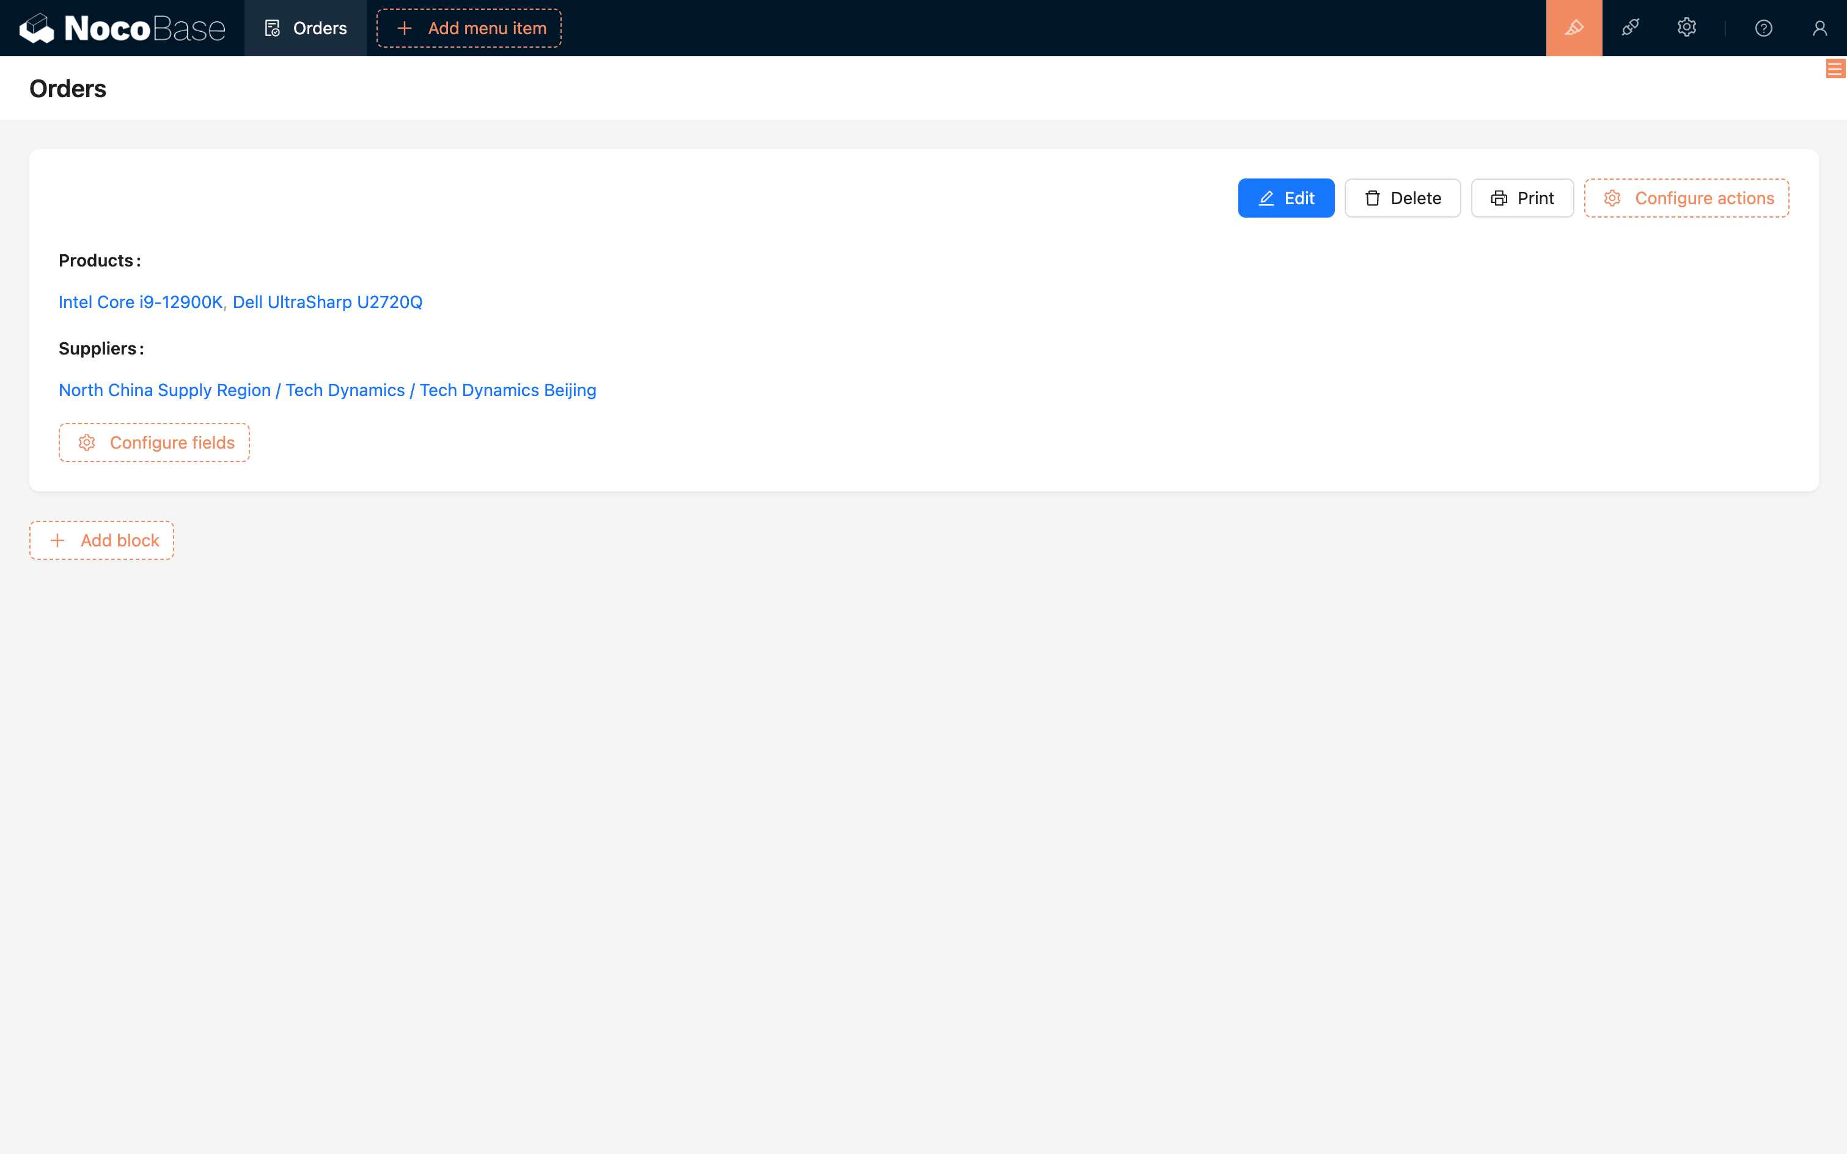Open Configure actions
Screen dimensions: 1847x1154
tap(1686, 199)
